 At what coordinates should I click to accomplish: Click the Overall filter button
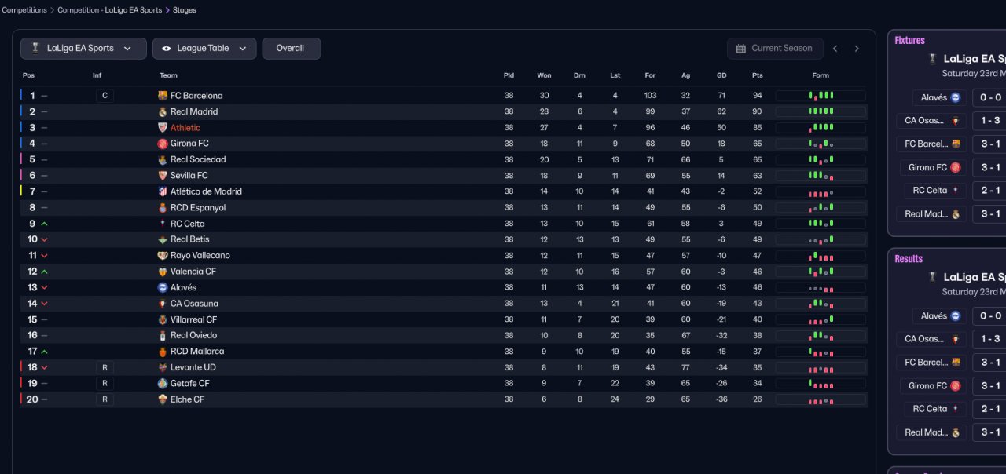tap(291, 49)
